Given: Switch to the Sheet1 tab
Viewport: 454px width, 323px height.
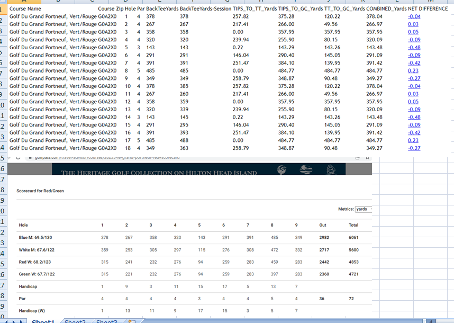Looking at the screenshot, I should (x=43, y=321).
